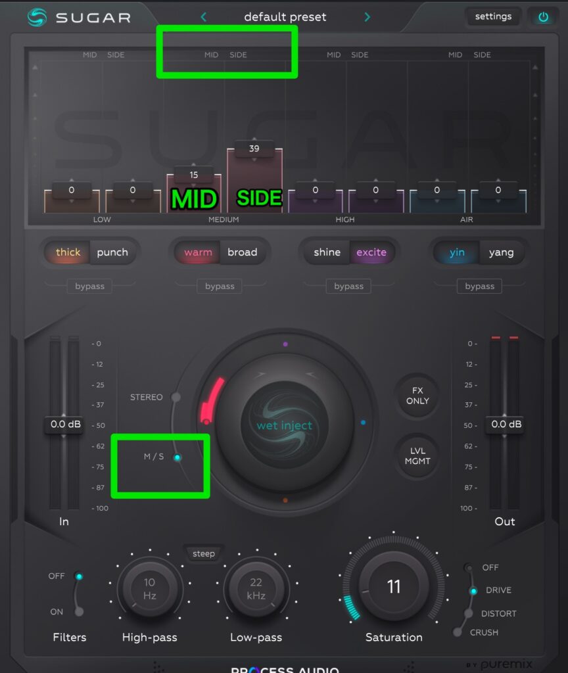568x673 pixels.
Task: Select the STEREO mode radio dot
Action: 176,397
